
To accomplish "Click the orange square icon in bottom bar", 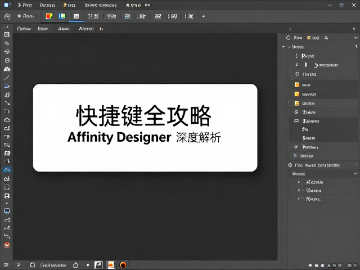I will 111,265.
